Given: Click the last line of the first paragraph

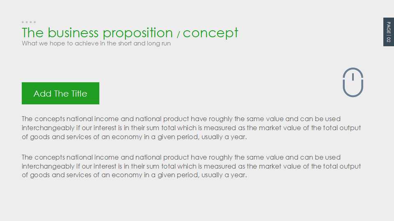Looking at the screenshot, I should (x=134, y=137).
